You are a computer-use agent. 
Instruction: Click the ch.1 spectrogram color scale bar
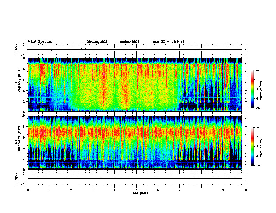click(x=252, y=89)
